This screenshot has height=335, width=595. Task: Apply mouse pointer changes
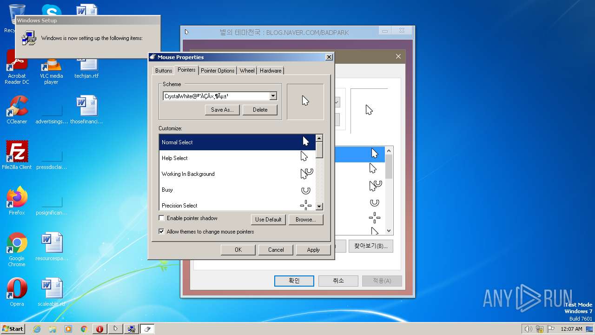[313, 250]
